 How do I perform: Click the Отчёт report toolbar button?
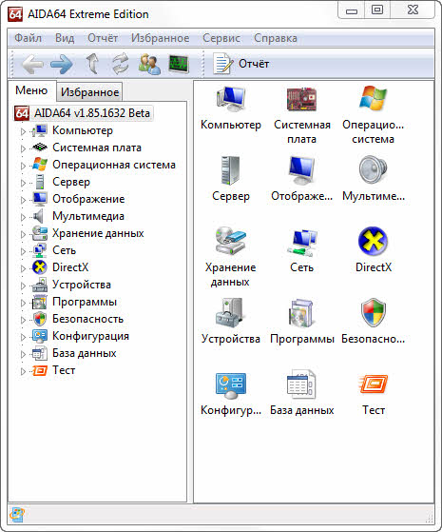point(241,64)
